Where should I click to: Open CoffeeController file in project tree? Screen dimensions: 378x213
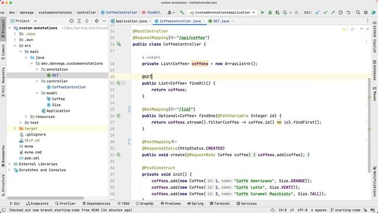tap(69, 87)
